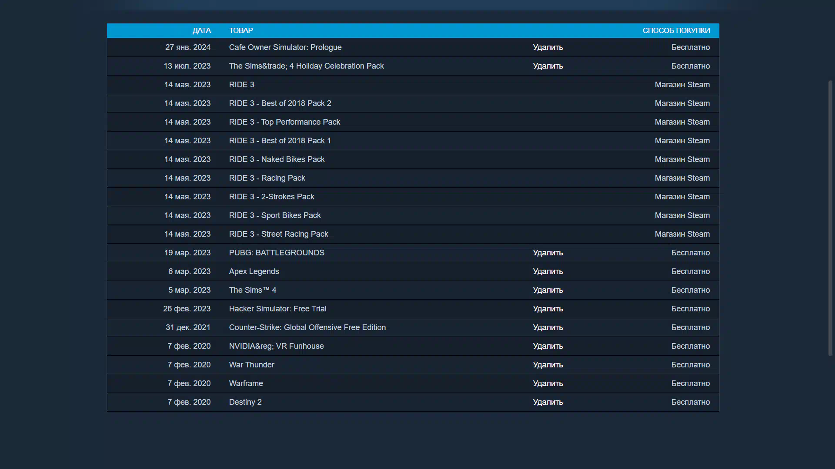Click the ТОВАР column header

[241, 30]
